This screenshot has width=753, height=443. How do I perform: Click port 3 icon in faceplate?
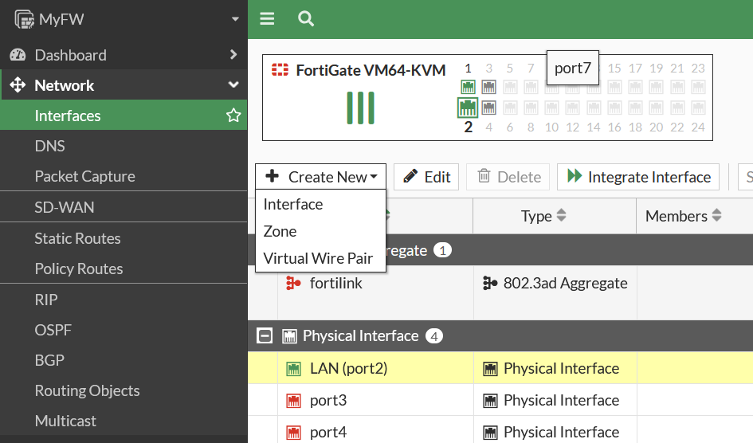489,87
